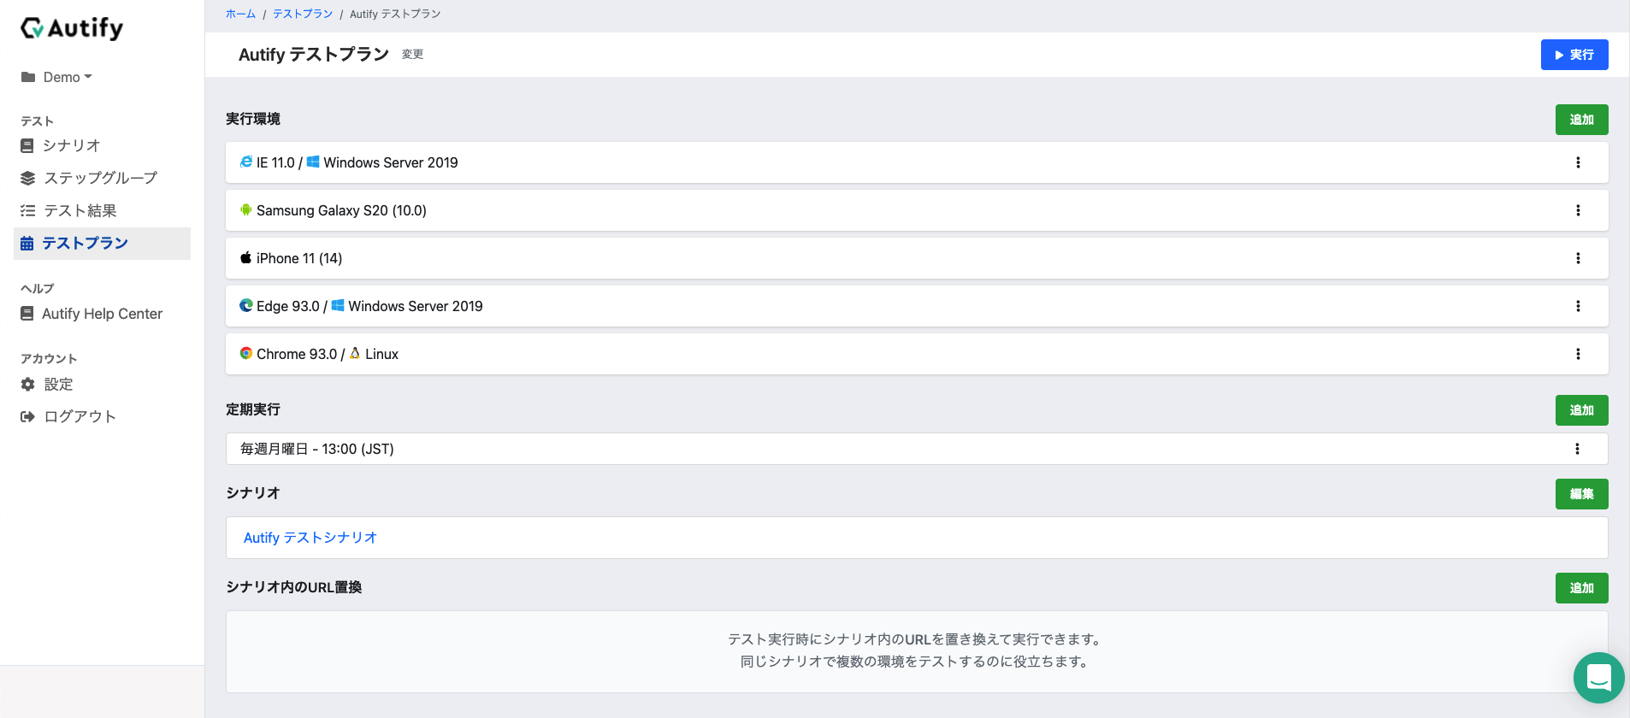Click the Autify logo in the sidebar
1630x718 pixels.
coord(72,28)
